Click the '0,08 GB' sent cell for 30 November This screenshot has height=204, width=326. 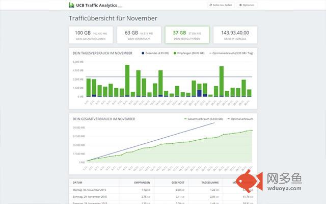[180, 190]
